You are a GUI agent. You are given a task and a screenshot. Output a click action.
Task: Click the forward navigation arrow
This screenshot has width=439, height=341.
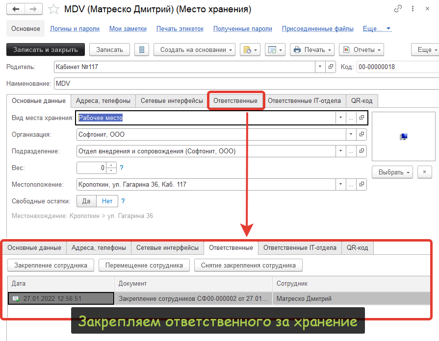point(33,9)
